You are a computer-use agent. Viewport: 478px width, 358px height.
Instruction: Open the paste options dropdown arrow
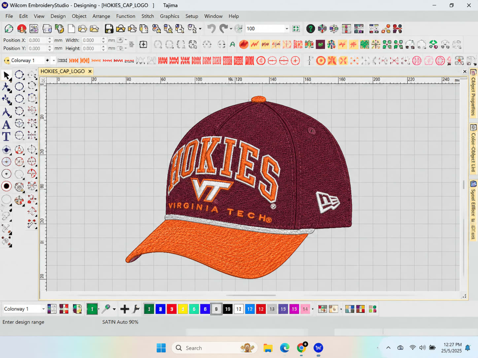point(200,29)
